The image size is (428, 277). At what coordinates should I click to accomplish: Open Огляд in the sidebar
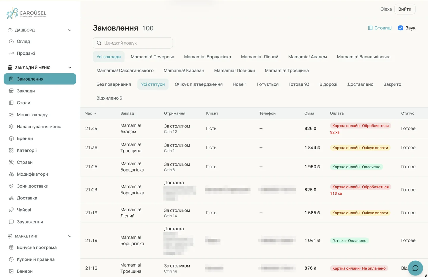click(x=40, y=41)
